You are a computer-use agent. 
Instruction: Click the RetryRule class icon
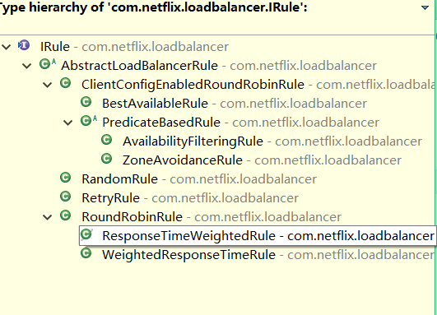(66, 197)
